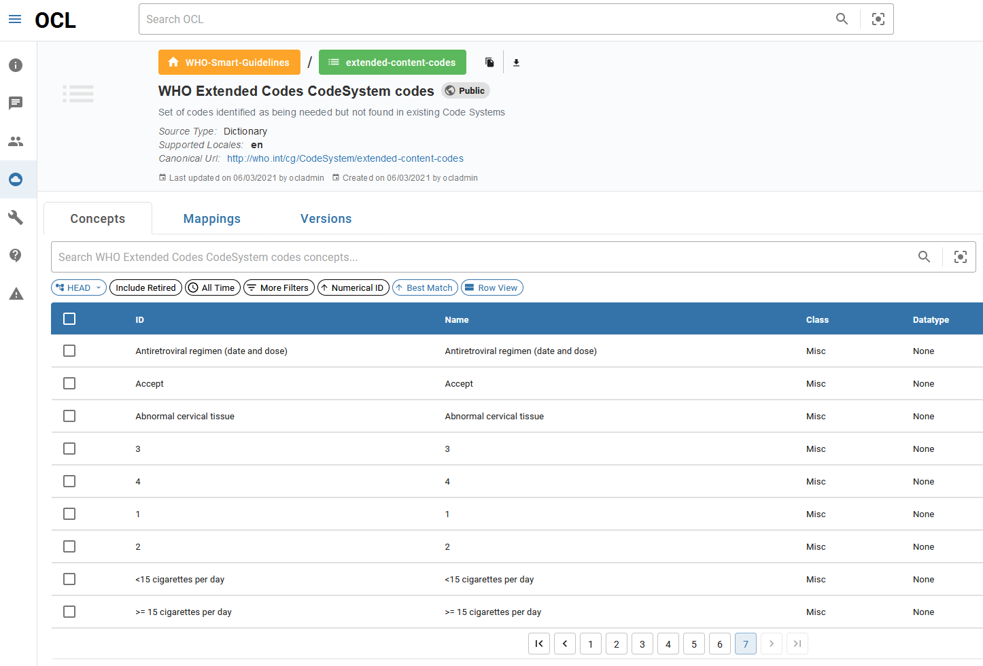This screenshot has width=983, height=666.
Task: Click the community users sidebar icon
Action: pyautogui.click(x=16, y=141)
